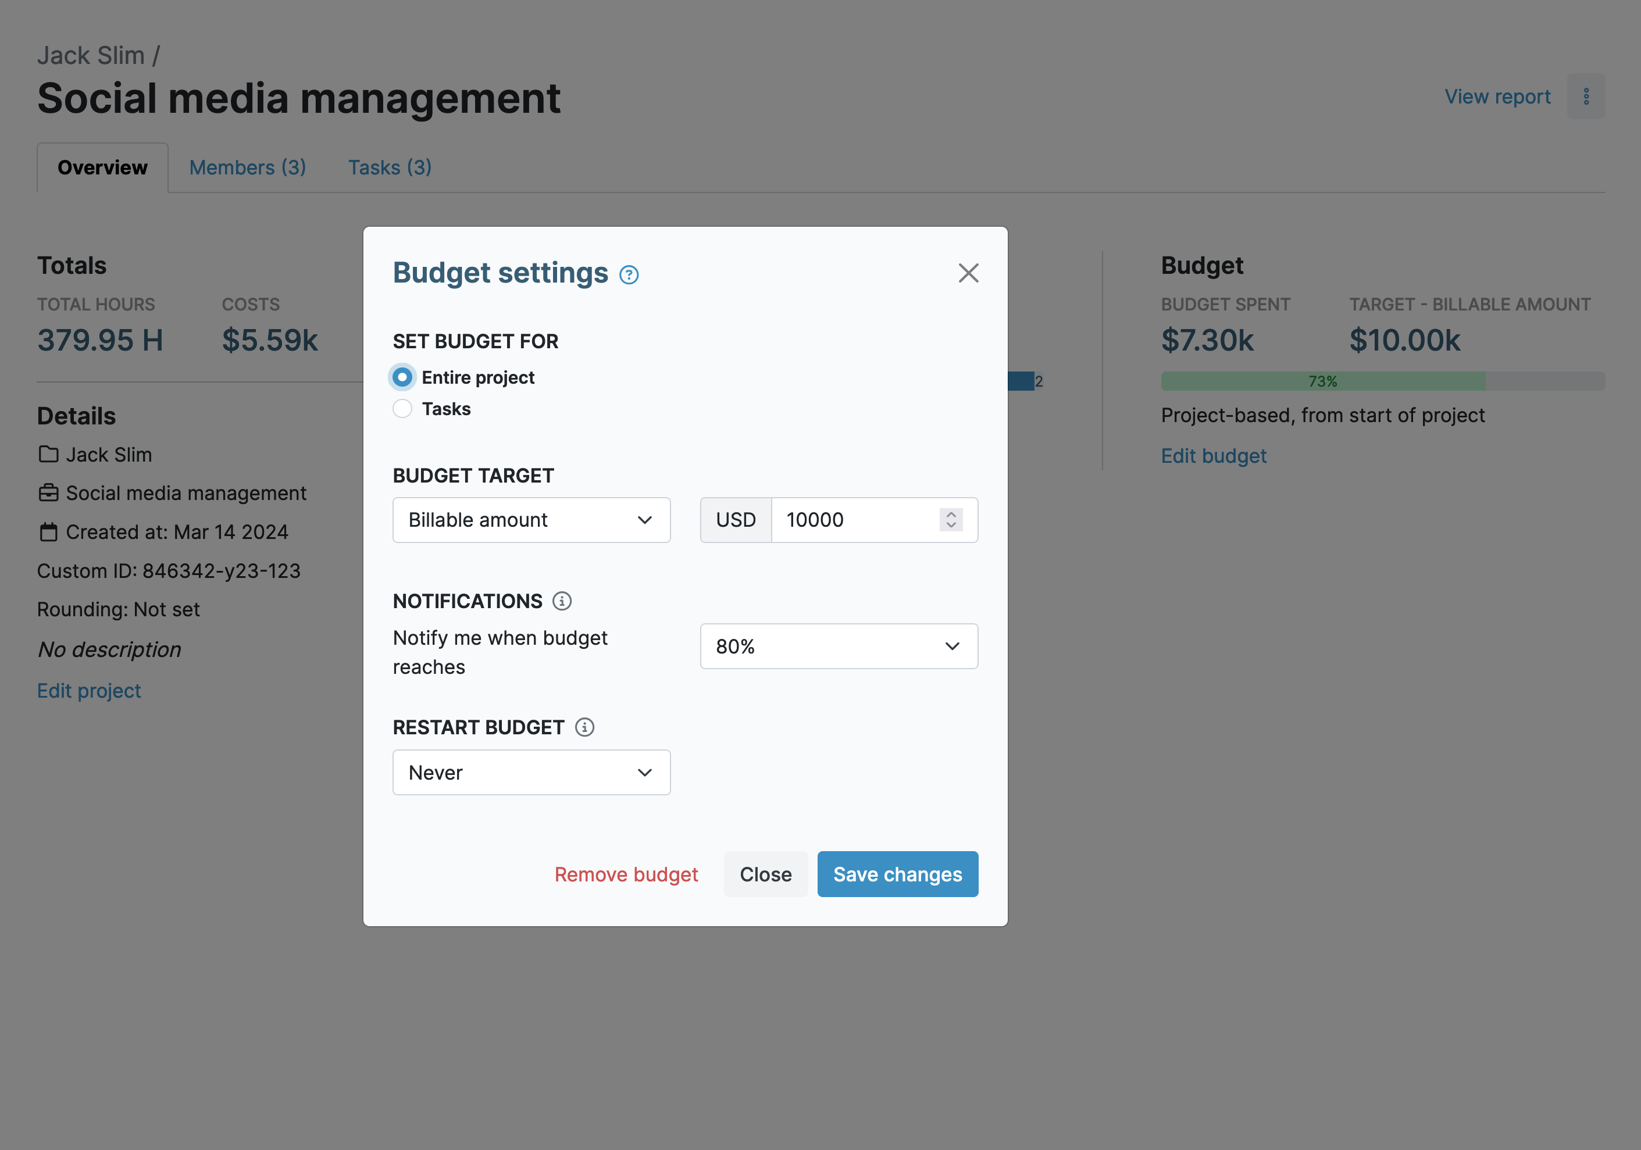Image resolution: width=1641 pixels, height=1150 pixels.
Task: Open the Billable amount budget target dropdown
Action: point(531,520)
